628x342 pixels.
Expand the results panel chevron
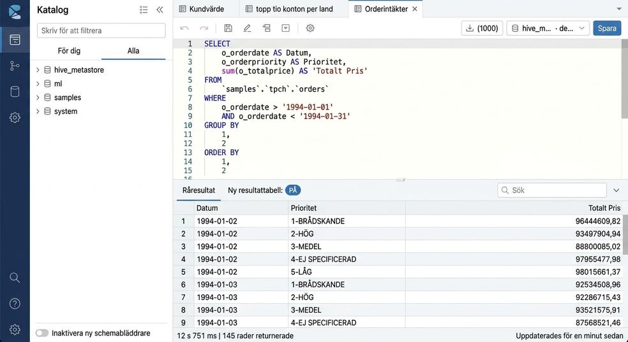click(x=617, y=190)
